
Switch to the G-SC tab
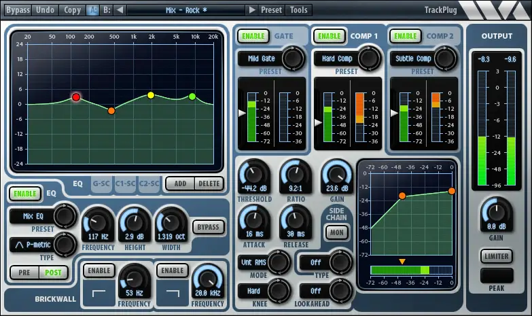101,183
